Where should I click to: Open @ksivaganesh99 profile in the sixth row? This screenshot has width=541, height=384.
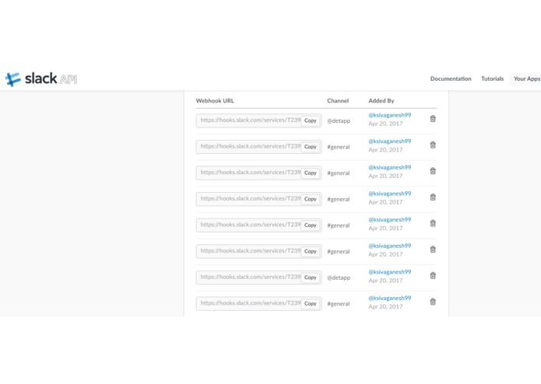click(x=389, y=246)
